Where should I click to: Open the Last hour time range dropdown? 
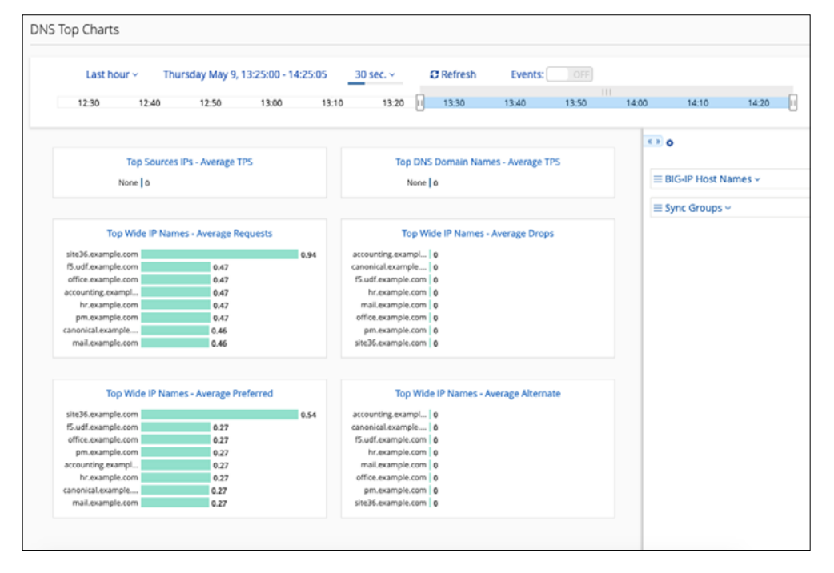tap(112, 74)
